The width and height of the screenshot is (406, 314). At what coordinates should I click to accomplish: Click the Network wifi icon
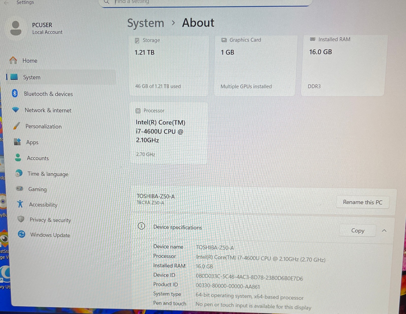pos(15,110)
